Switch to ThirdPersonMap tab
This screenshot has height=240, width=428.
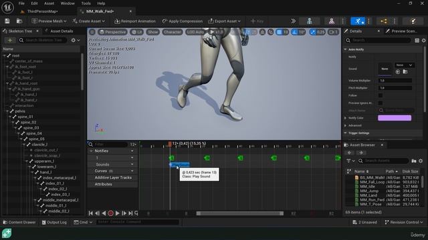[x=42, y=11]
